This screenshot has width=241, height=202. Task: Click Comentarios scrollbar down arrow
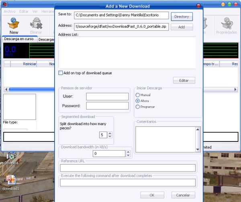click(198, 149)
